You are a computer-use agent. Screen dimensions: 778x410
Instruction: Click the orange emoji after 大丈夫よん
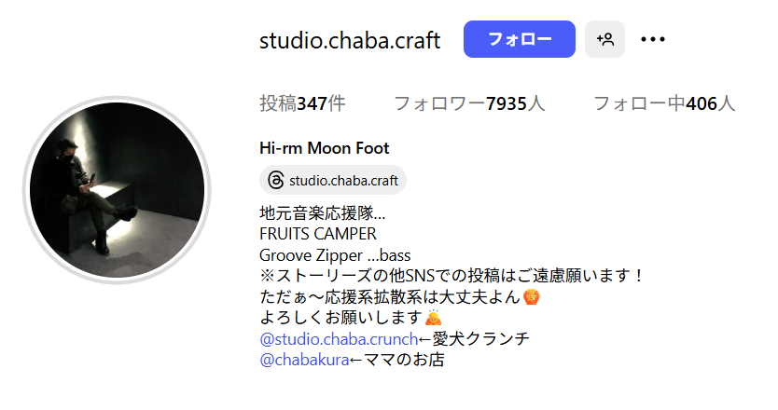[532, 297]
